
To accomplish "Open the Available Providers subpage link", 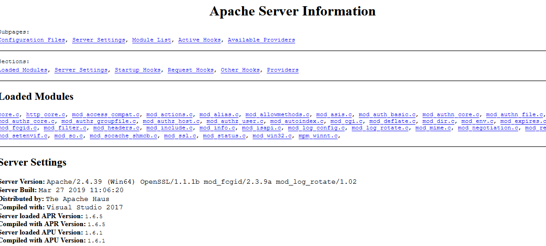I will (261, 40).
